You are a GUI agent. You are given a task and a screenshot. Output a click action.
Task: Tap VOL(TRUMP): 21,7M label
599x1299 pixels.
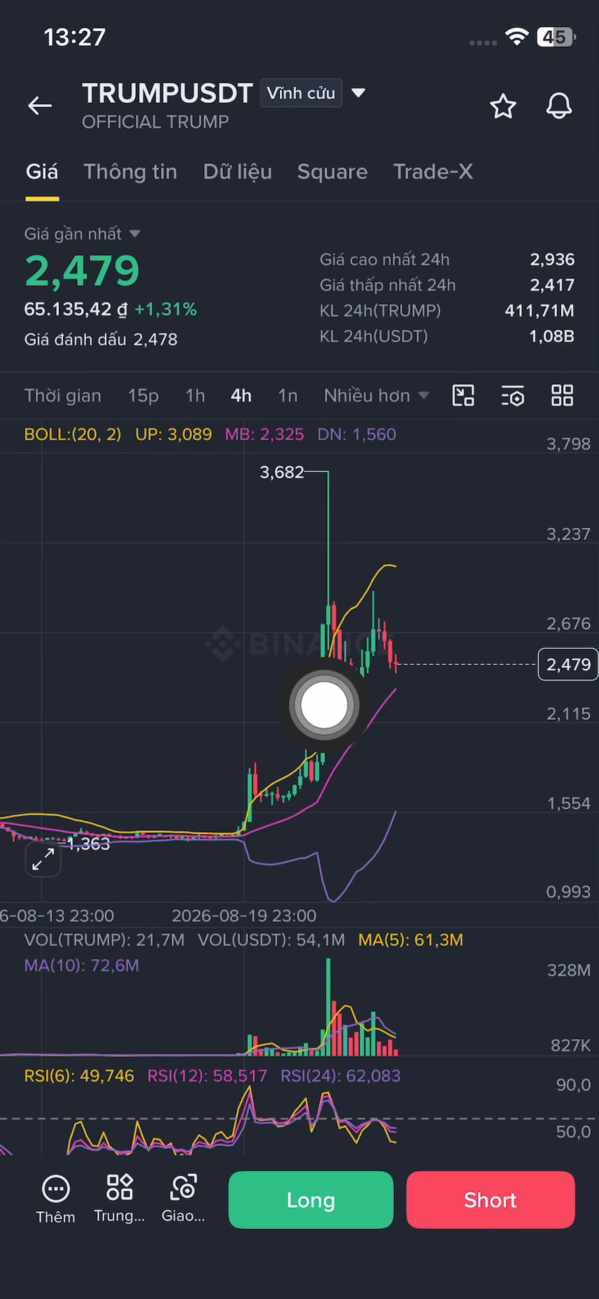tap(104, 940)
